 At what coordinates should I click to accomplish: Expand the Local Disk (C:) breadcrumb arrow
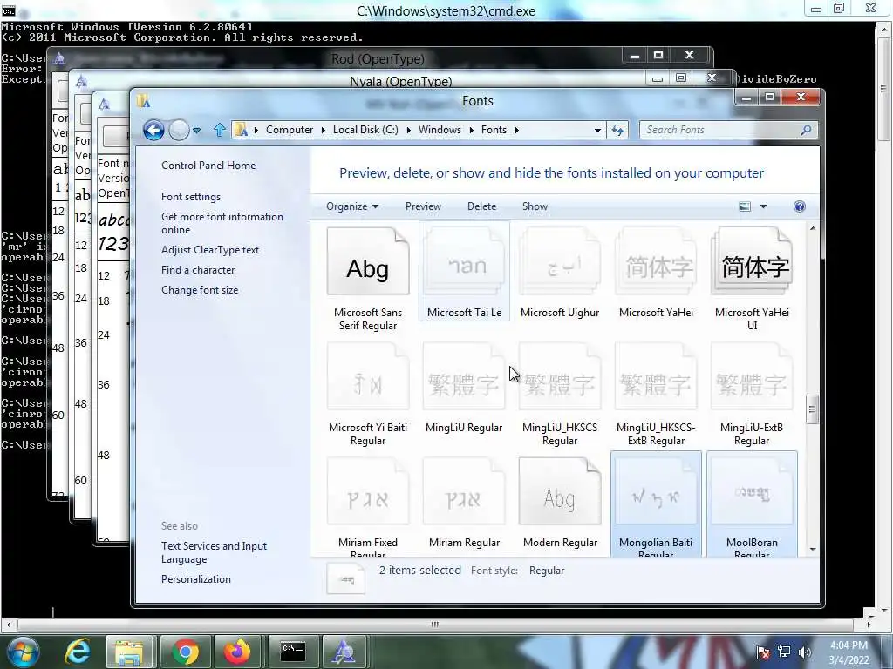pos(408,131)
